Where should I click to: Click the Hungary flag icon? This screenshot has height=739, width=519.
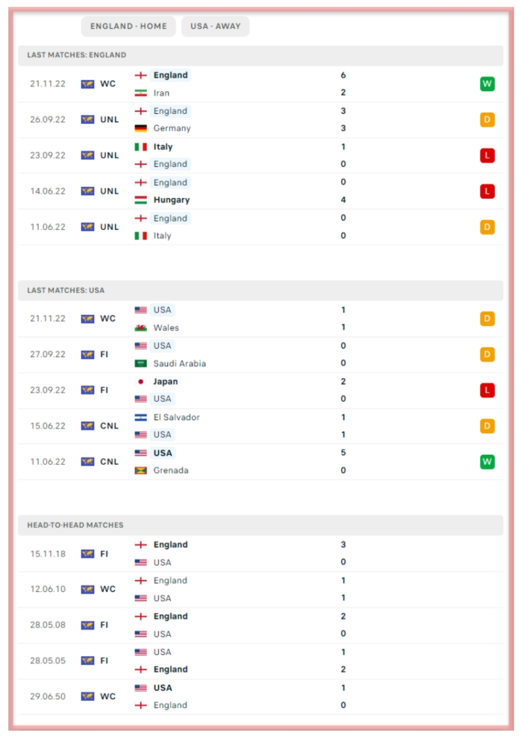tap(141, 200)
